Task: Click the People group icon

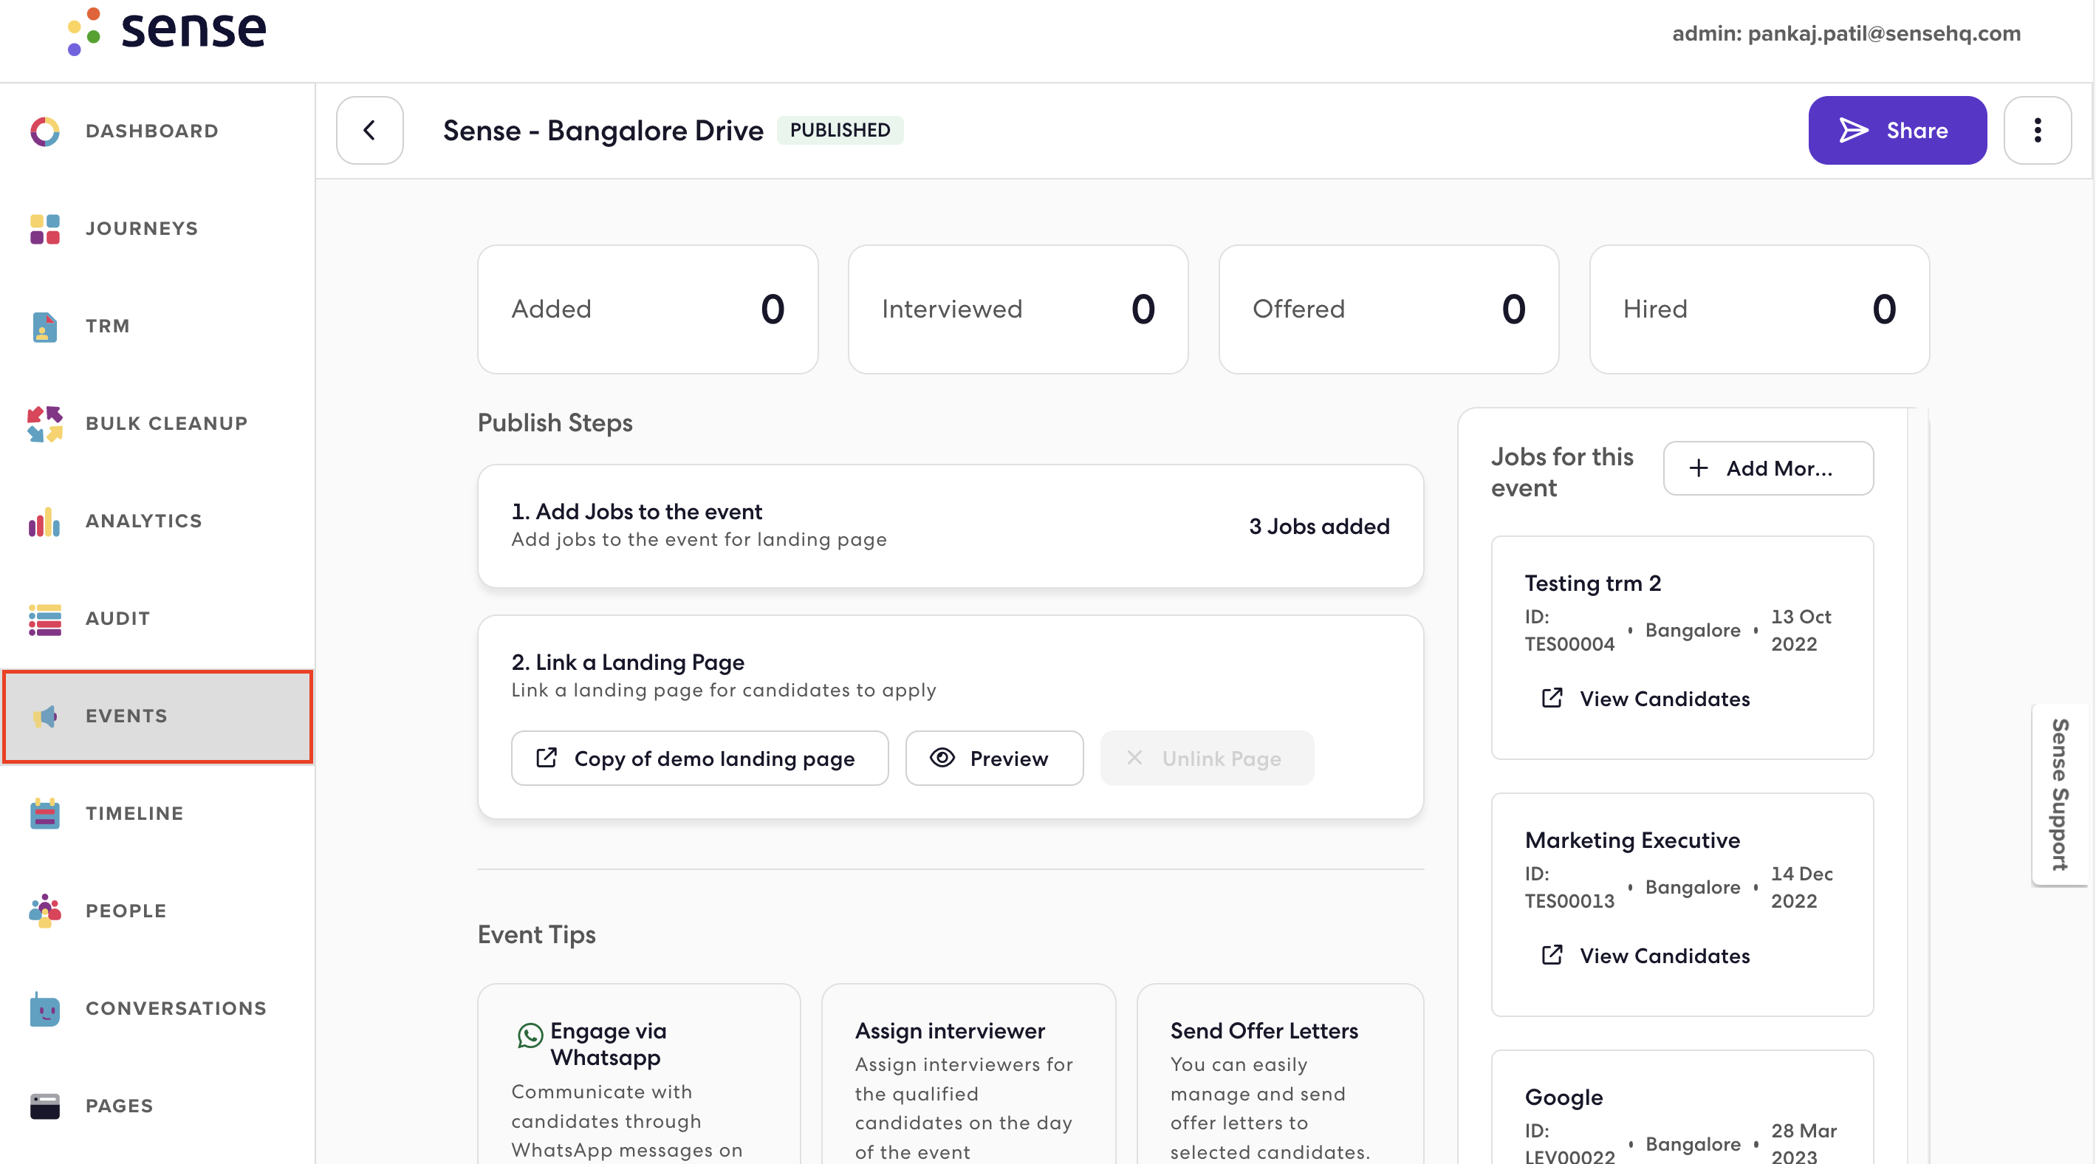Action: [x=45, y=911]
